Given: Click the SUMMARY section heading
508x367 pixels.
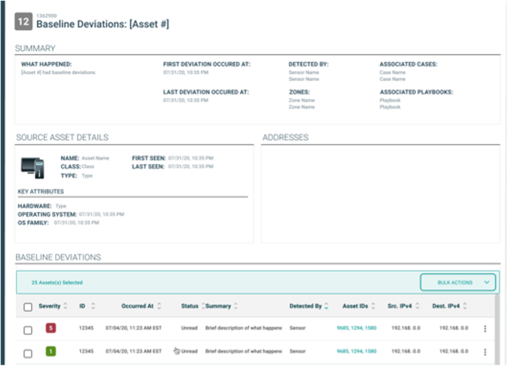Looking at the screenshot, I should 35,48.
